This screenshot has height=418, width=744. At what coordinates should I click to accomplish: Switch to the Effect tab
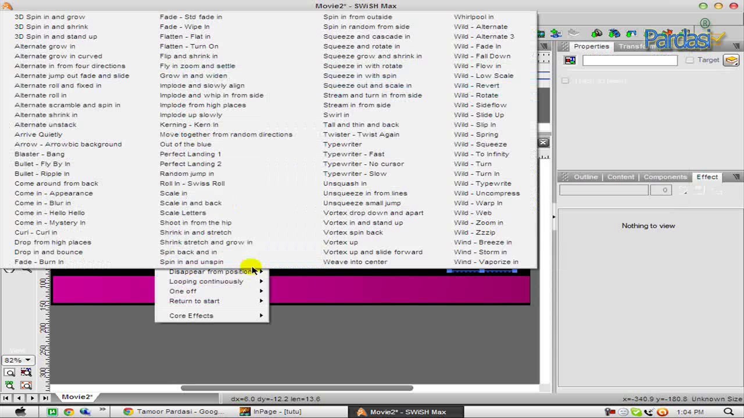pos(707,176)
